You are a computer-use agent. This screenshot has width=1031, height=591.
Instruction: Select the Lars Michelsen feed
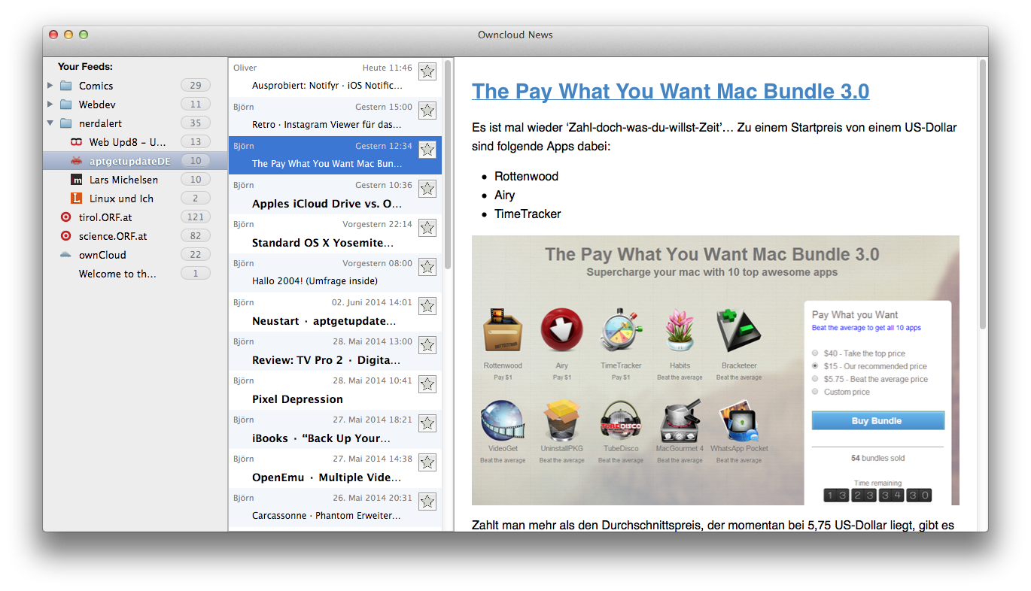[x=135, y=179]
